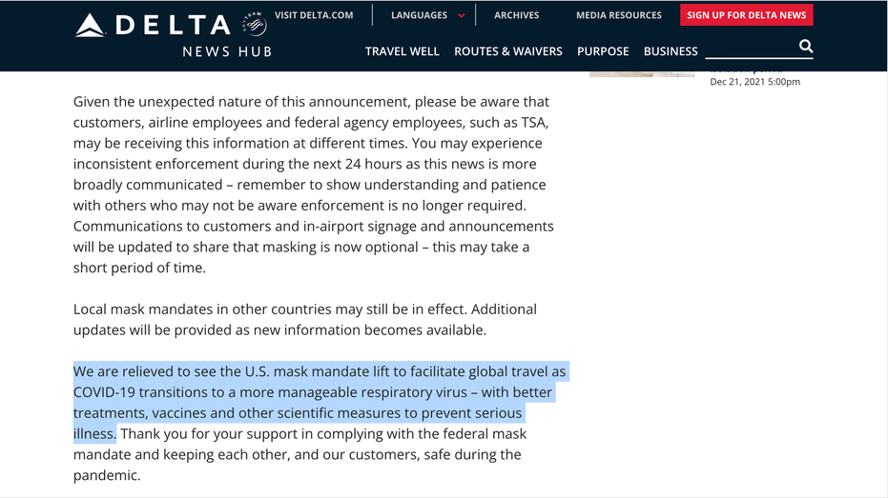The image size is (888, 498).
Task: Open the PURPOSE navigation section
Action: click(x=603, y=51)
